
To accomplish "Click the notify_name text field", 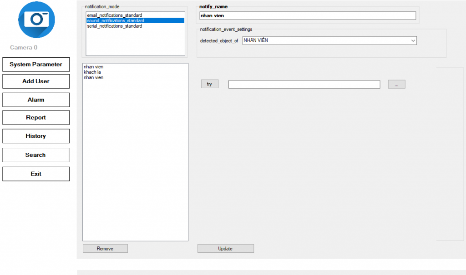I will (308, 16).
